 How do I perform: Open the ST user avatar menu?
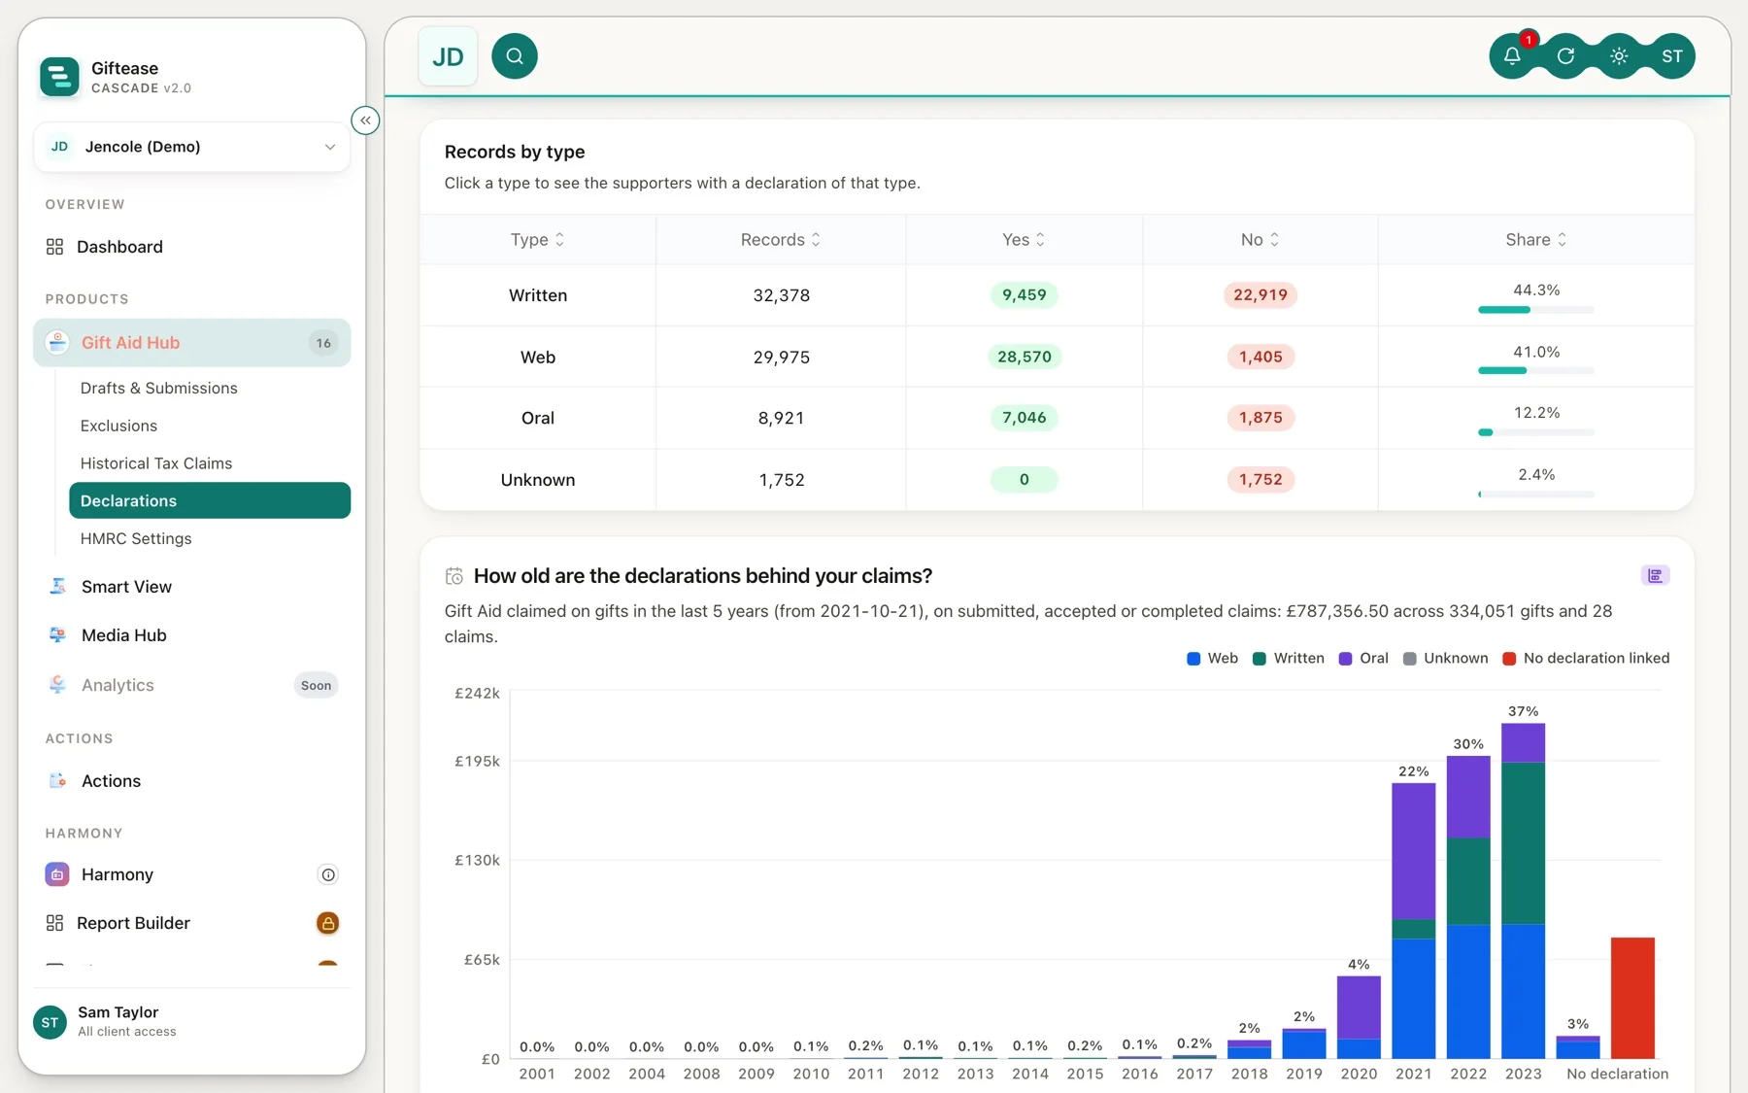[1672, 56]
